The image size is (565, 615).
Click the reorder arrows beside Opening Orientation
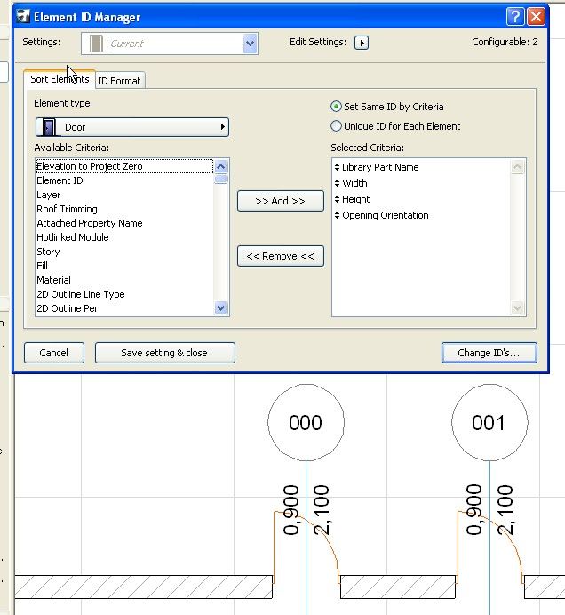tap(338, 215)
